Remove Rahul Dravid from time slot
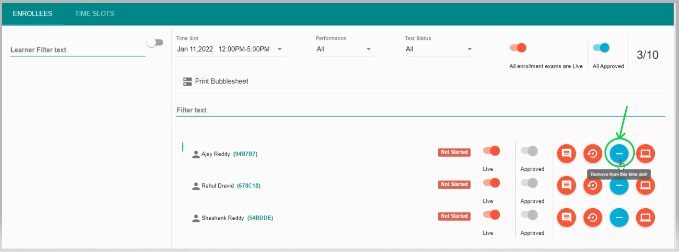This screenshot has height=252, width=679. pyautogui.click(x=619, y=185)
